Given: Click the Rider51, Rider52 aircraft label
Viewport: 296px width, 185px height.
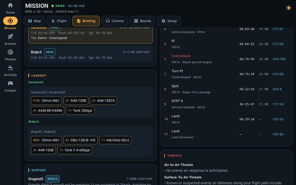Looking at the screenshot, I should 43,132.
